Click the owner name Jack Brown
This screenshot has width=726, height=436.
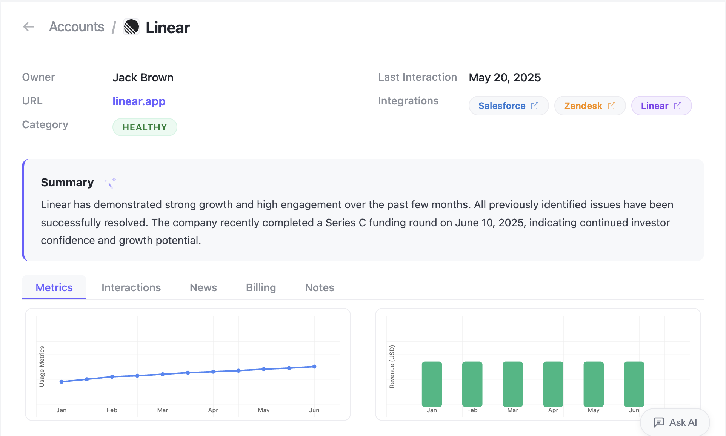pyautogui.click(x=143, y=77)
